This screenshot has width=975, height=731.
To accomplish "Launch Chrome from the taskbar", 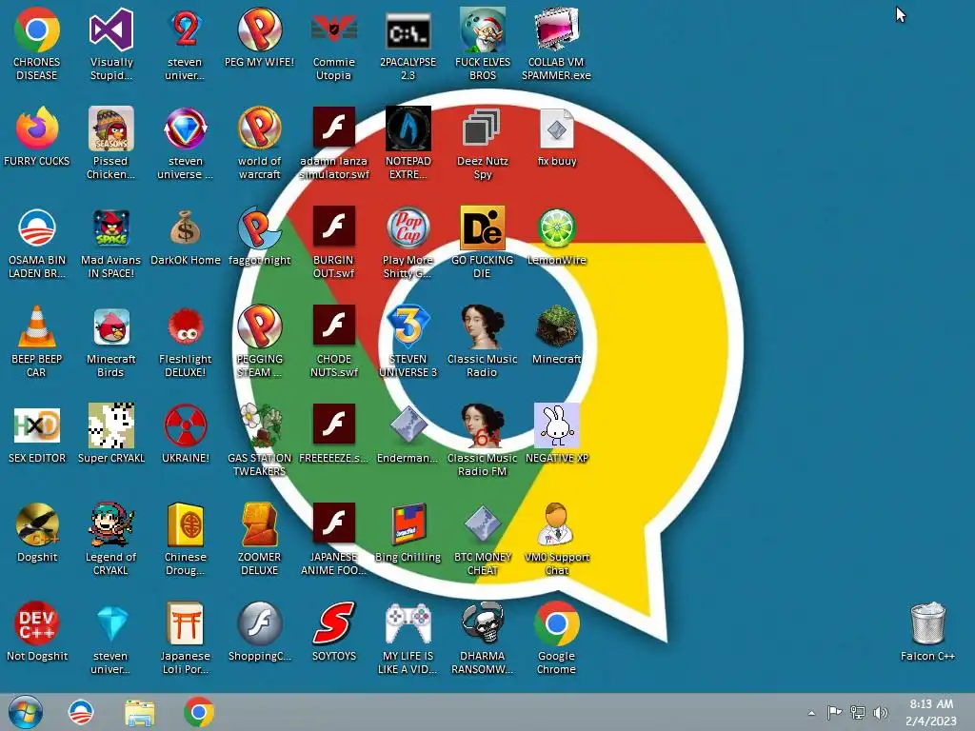I will (199, 712).
